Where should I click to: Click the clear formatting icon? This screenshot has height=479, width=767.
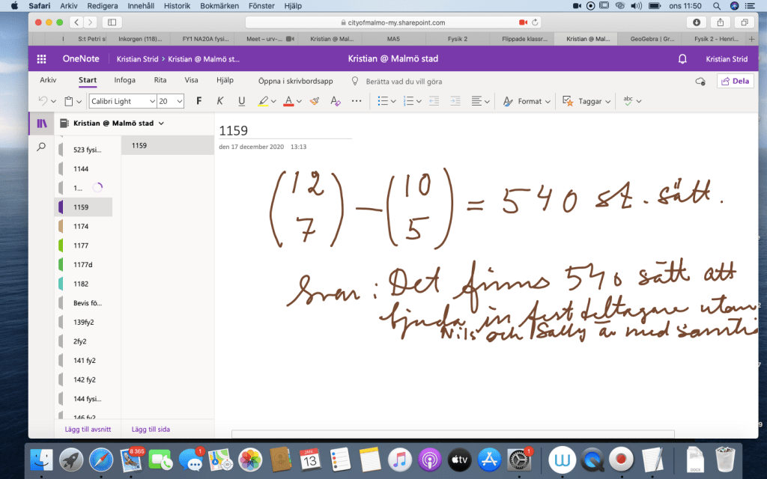pos(336,101)
